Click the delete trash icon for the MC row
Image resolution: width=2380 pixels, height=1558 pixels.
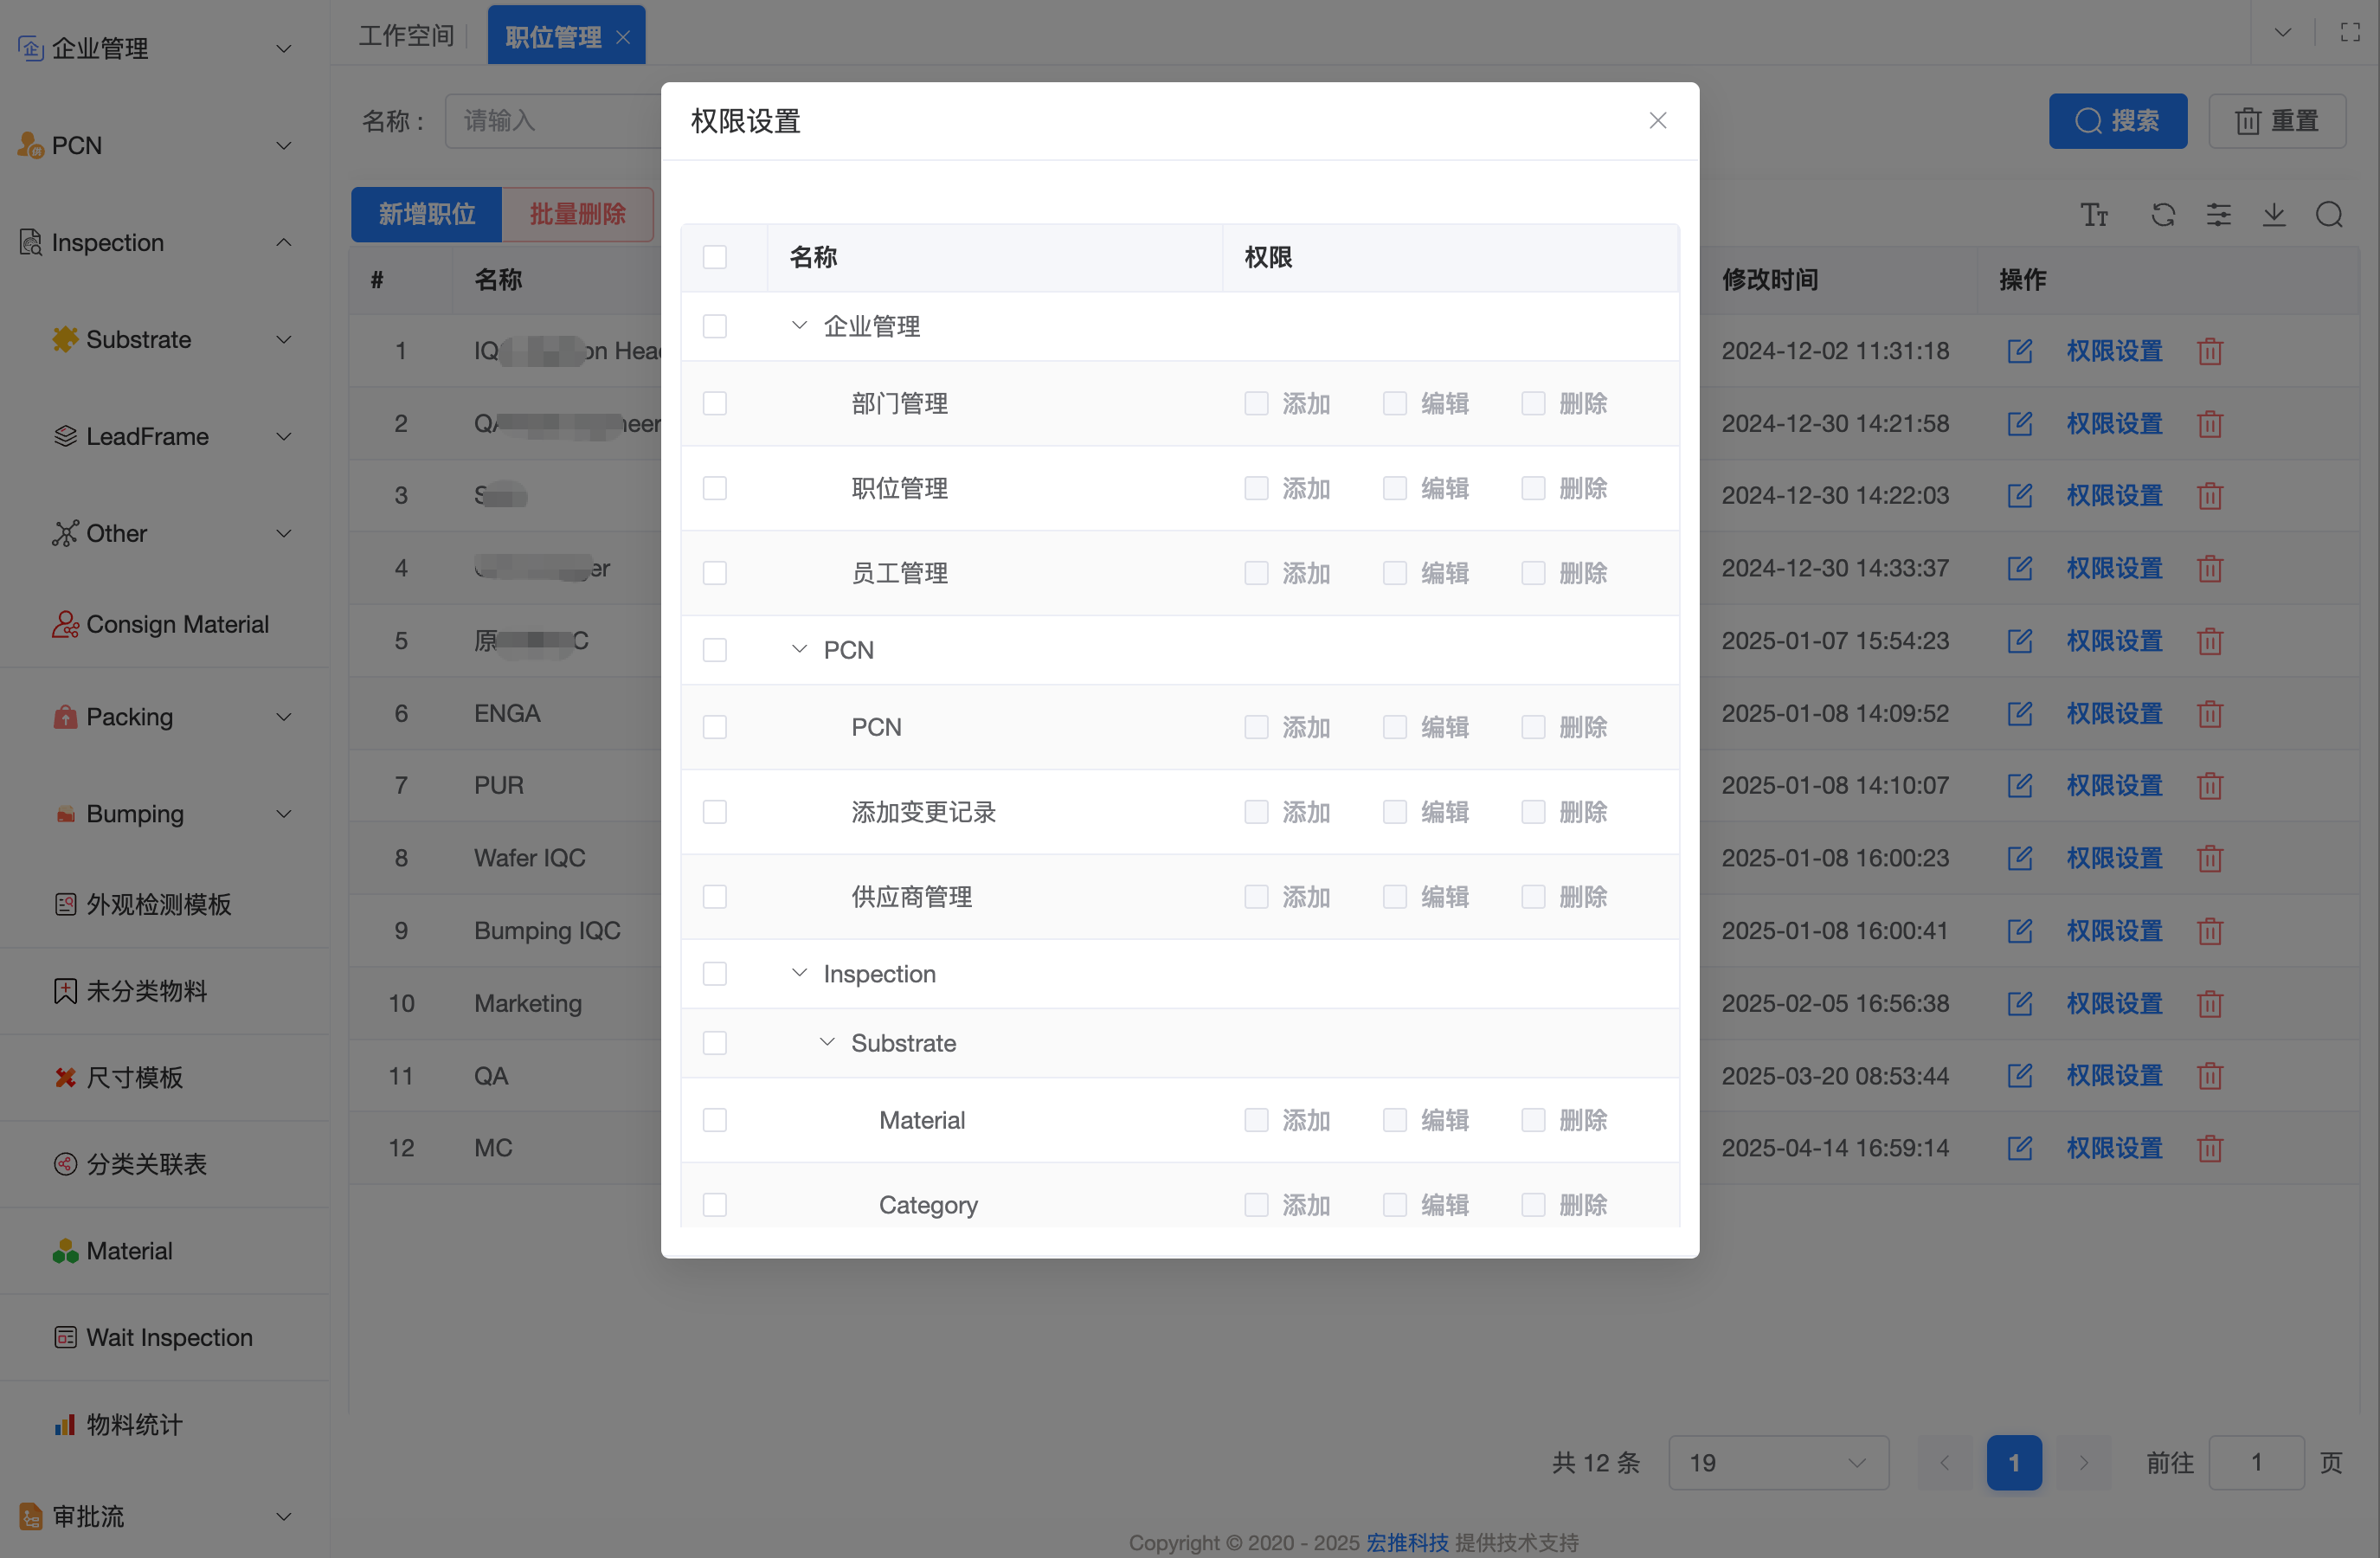(2210, 1148)
